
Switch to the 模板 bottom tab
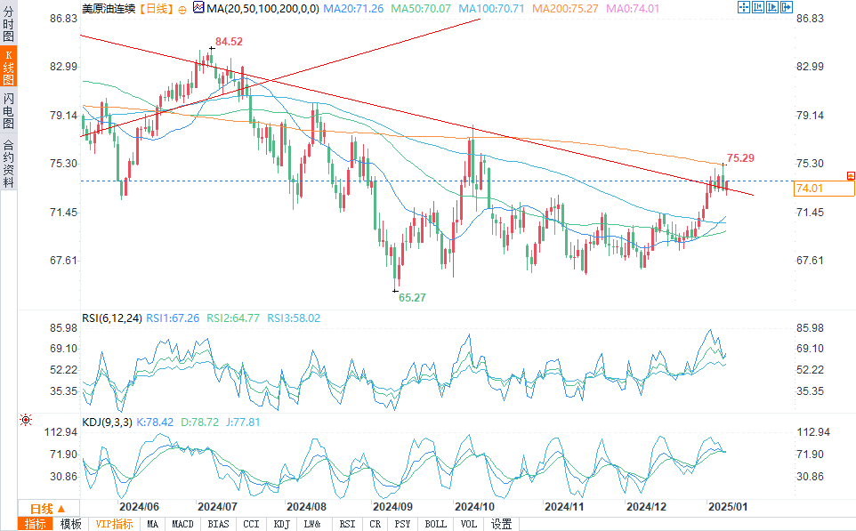[x=70, y=525]
